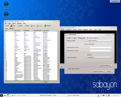The height and width of the screenshot is (97, 121).
Task: Open the Donate to Sabayon desktop icon
Action: (6, 5)
